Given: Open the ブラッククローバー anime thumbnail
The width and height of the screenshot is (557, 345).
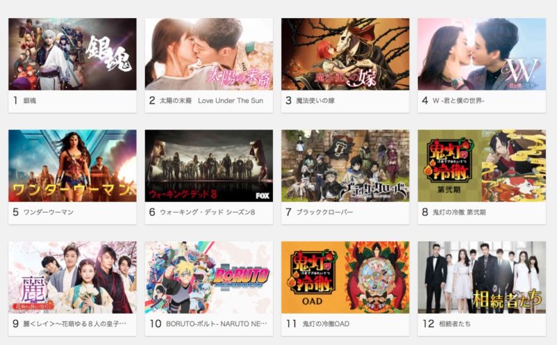Looking at the screenshot, I should 345,166.
